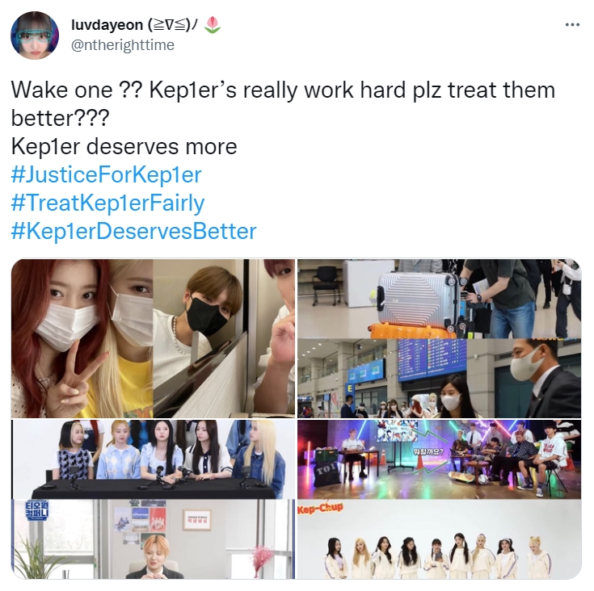View the orange-haired office desk image
594x591 pixels.
point(153,539)
